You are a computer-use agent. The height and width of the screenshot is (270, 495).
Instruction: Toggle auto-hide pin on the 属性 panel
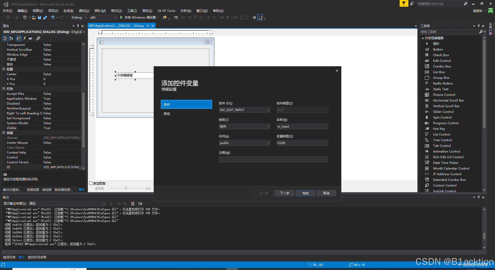click(x=78, y=26)
